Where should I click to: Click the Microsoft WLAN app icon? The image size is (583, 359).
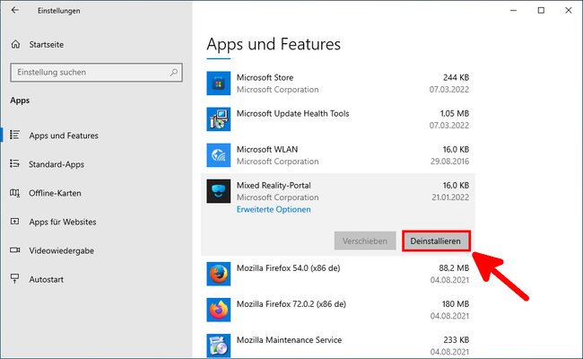pyautogui.click(x=219, y=155)
